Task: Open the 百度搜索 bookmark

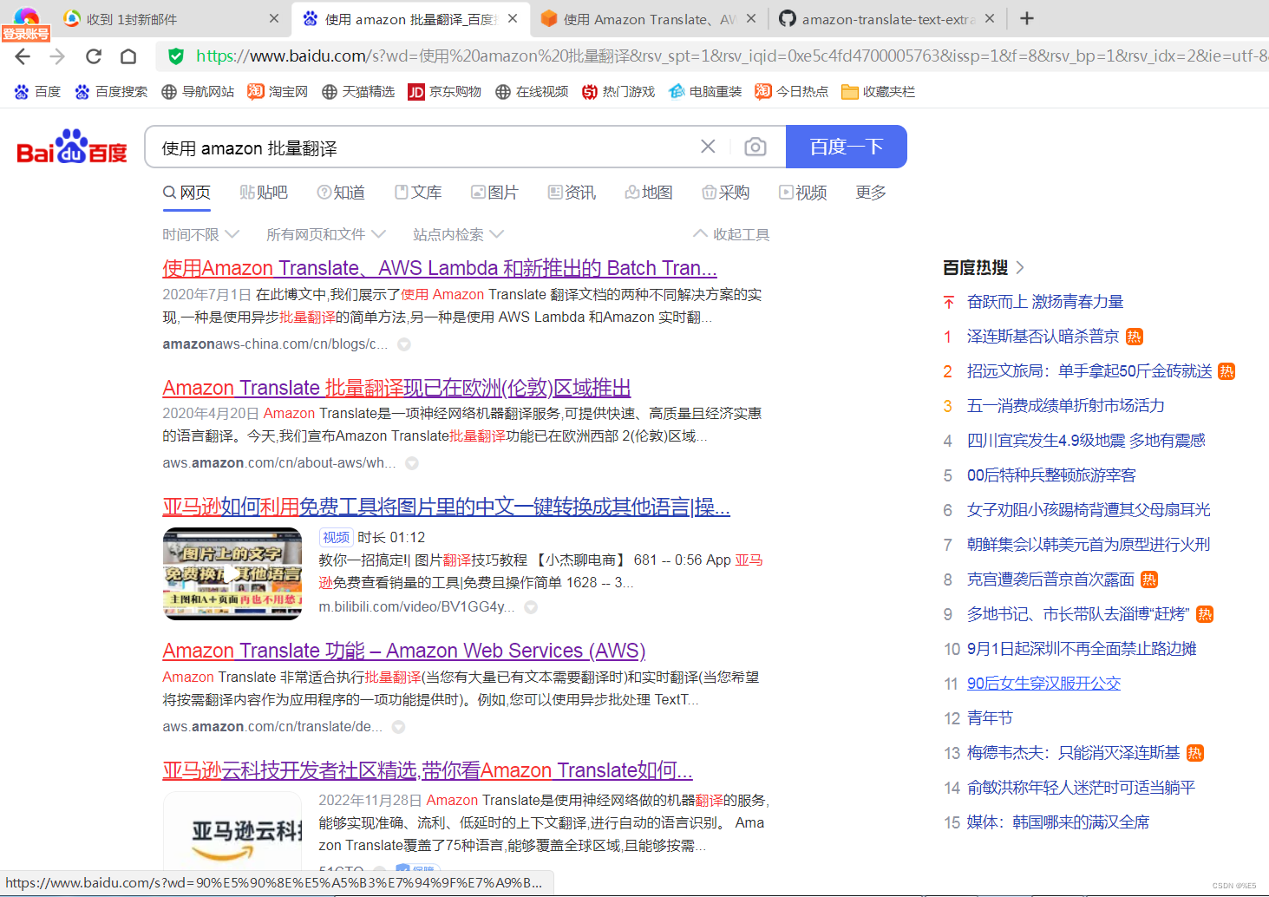Action: [x=111, y=91]
